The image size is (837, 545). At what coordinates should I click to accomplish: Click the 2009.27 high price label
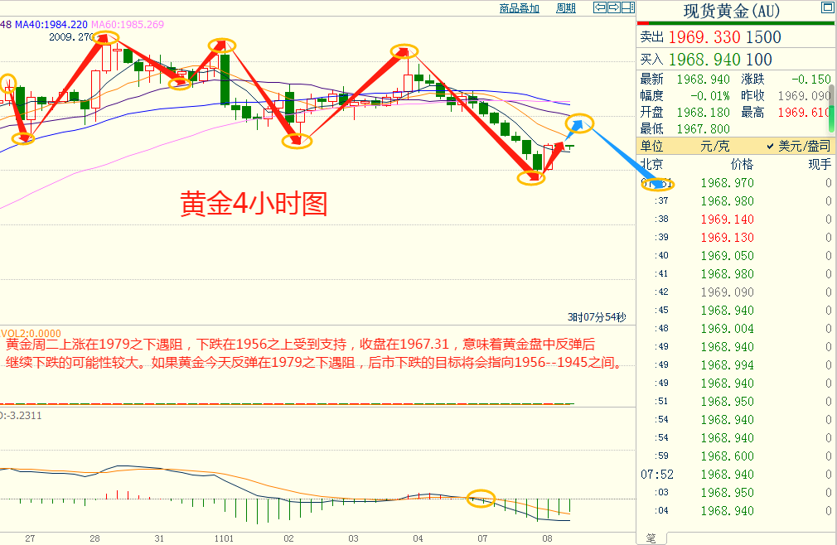71,37
